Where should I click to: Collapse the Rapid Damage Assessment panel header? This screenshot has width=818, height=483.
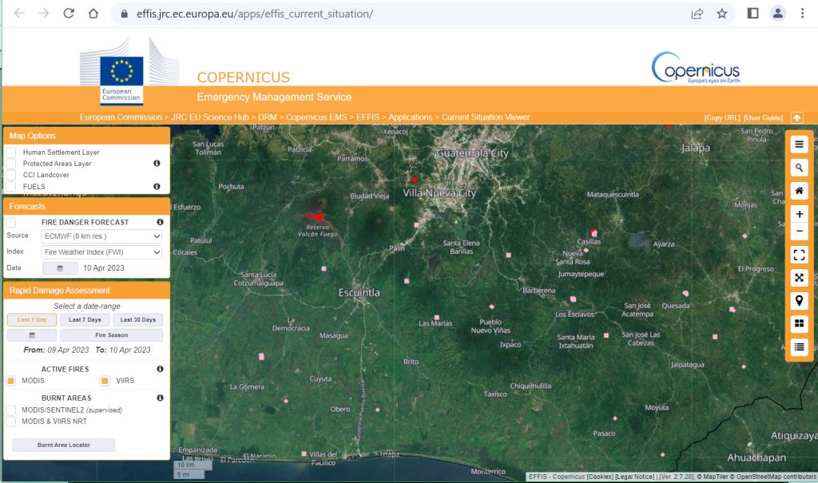coord(86,291)
